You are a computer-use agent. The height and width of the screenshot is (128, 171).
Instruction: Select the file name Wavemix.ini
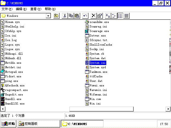(x=98, y=90)
